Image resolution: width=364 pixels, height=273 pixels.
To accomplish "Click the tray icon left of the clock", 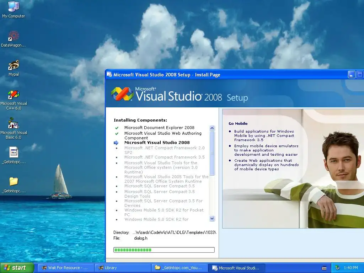I will (x=338, y=268).
